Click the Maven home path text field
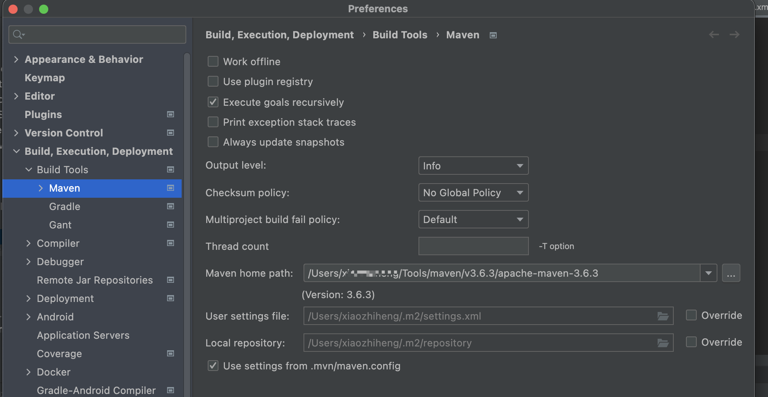The image size is (768, 397). [x=502, y=273]
